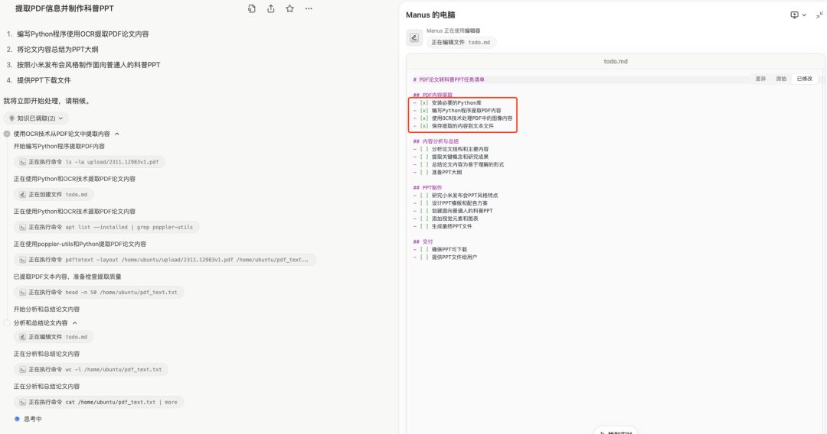Click the '## 交付' section heading
The image size is (827, 434).
[423, 242]
